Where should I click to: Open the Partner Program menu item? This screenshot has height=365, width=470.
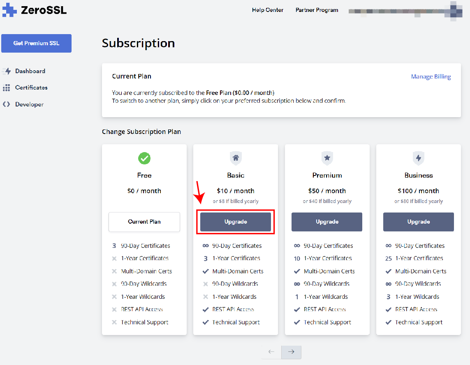click(317, 10)
